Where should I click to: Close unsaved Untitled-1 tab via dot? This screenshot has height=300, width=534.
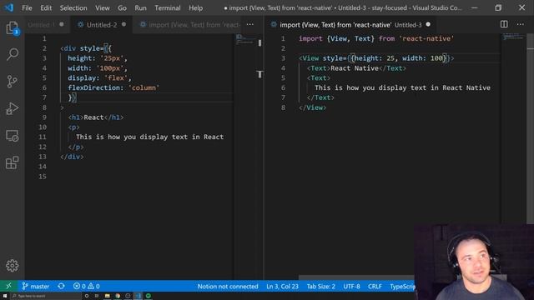[x=61, y=24]
